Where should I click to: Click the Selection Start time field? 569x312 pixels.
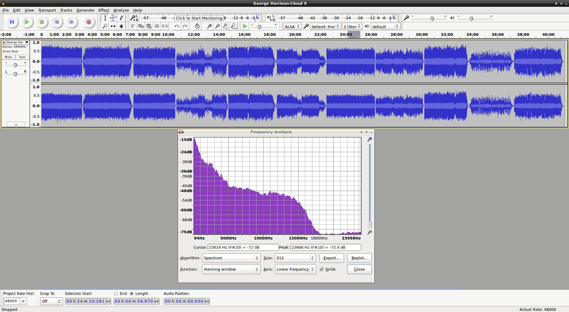(88, 301)
